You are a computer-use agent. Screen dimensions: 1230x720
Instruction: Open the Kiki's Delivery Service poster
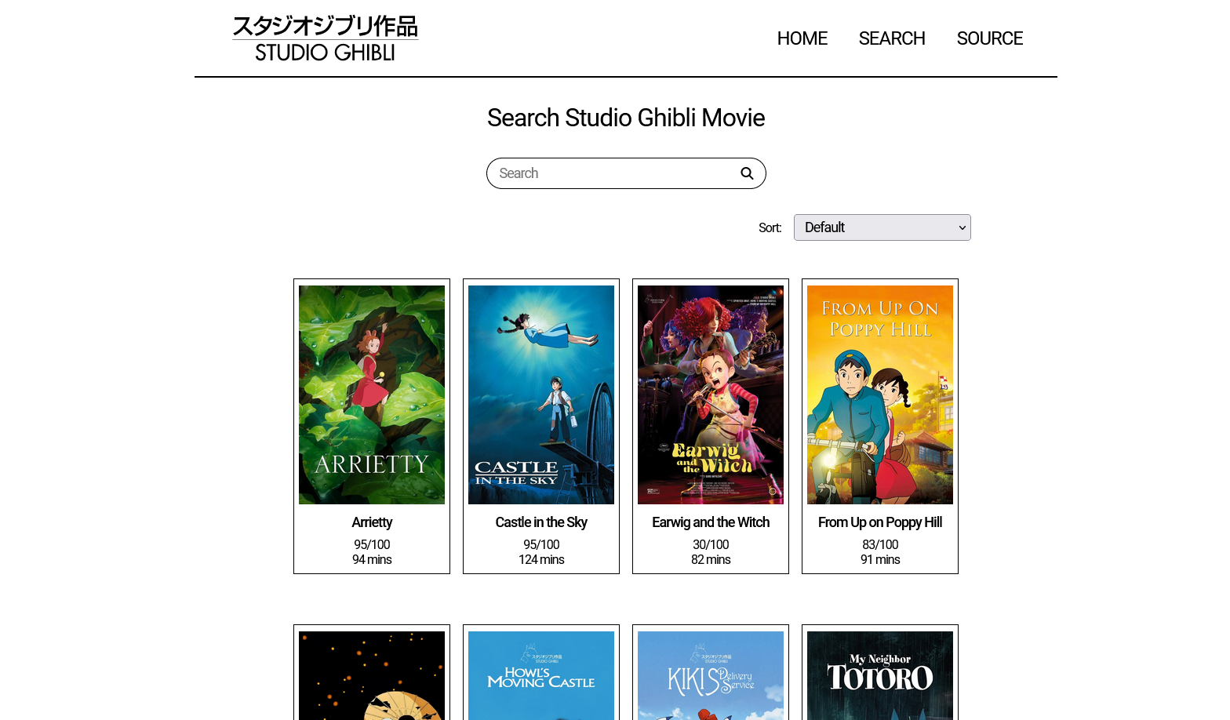tap(711, 675)
